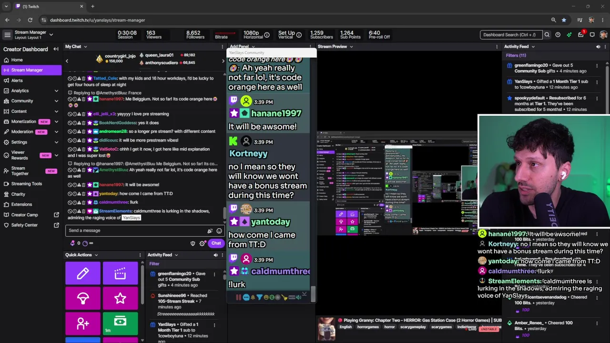Show previous leaderboard entries with left arrow
Viewport: 610px width, 343px height.
tap(67, 61)
